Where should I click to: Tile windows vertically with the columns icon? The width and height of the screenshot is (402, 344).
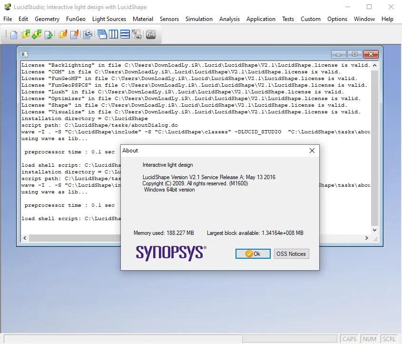point(113,34)
